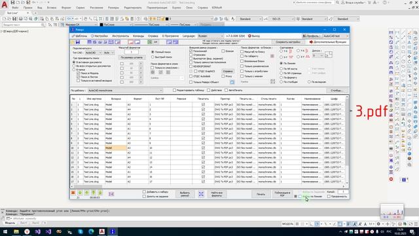This screenshot has width=419, height=236.
Task: Open the Допуск value dropdown
Action: [318, 55]
